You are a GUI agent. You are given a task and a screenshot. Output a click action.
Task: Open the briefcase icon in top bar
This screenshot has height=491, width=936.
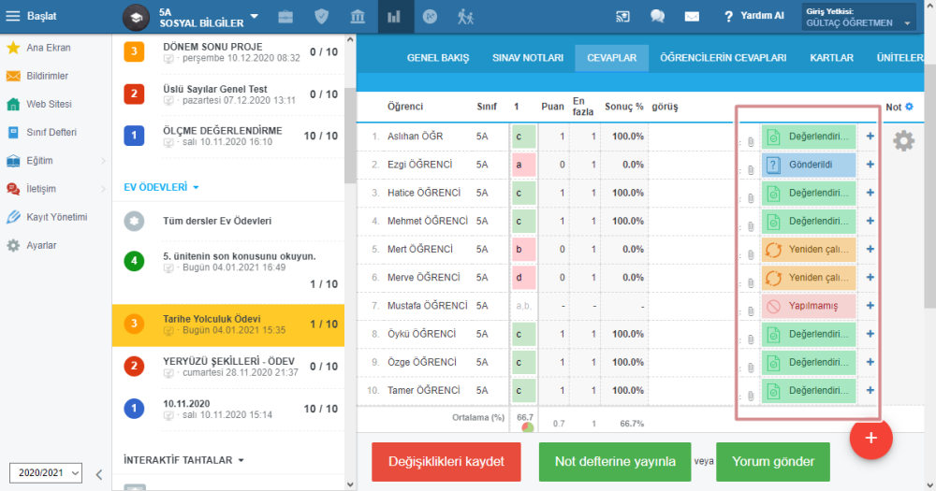(x=285, y=17)
